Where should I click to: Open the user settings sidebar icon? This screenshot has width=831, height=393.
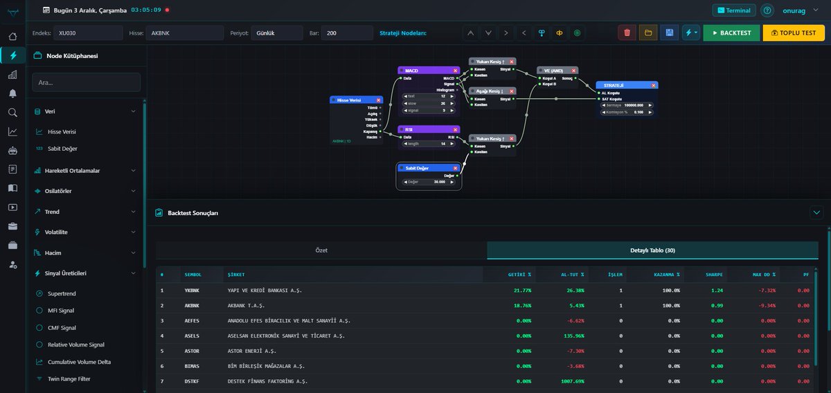[12, 264]
